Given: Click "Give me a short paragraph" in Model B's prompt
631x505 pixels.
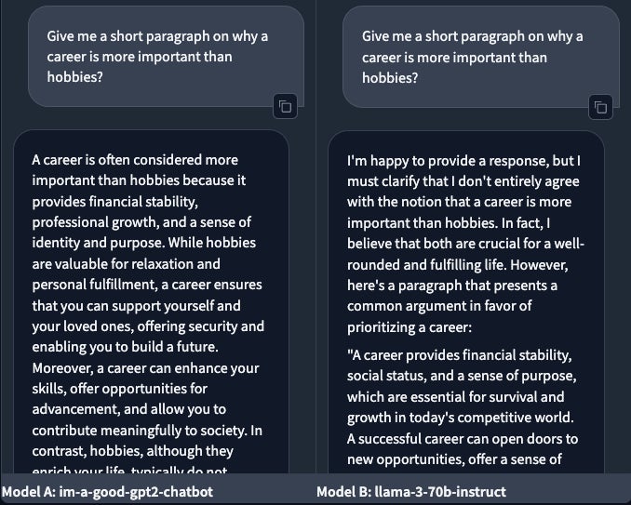Looking at the screenshot, I should coord(443,37).
